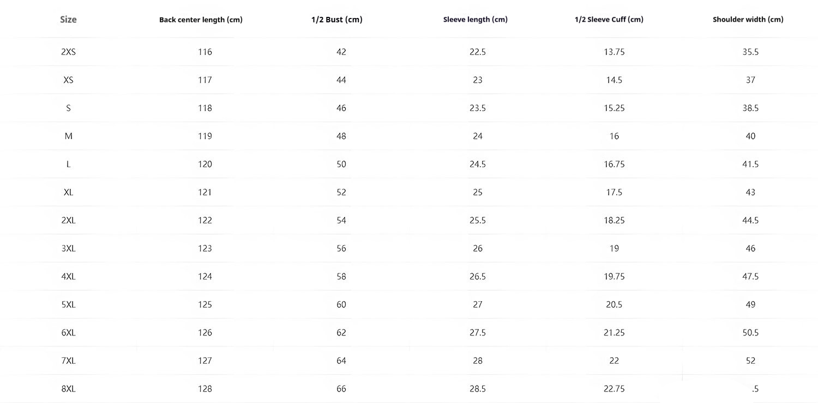Select the 2XS size row label
The image size is (818, 403).
point(68,52)
